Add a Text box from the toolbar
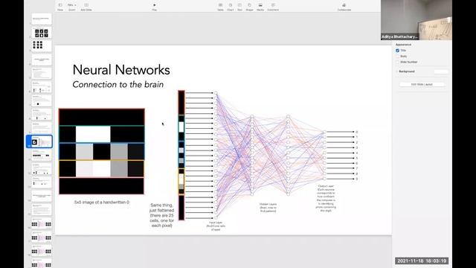 (239, 5)
